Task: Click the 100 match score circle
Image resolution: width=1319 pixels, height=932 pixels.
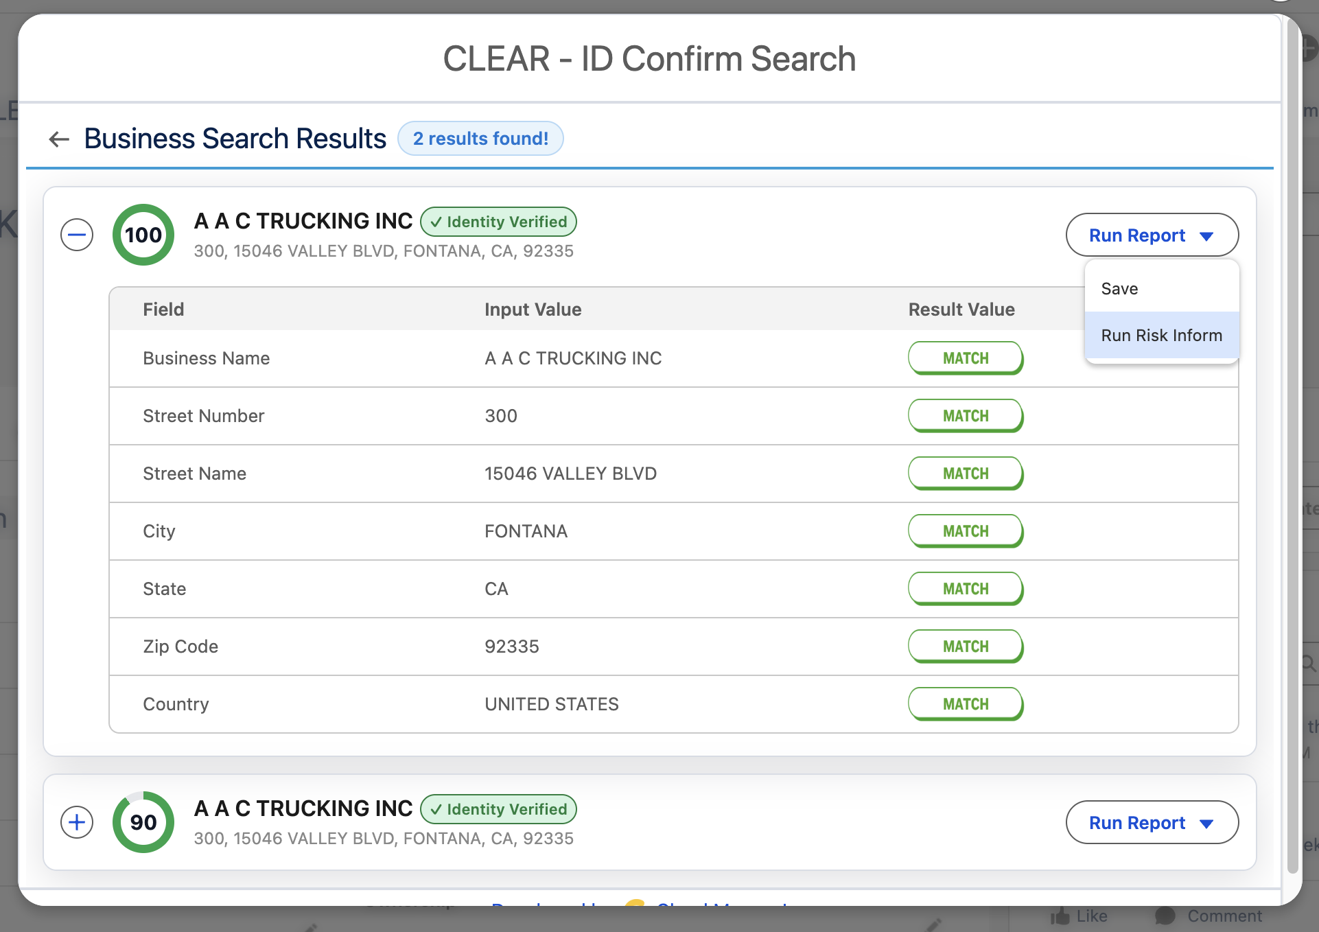Action: pos(143,235)
